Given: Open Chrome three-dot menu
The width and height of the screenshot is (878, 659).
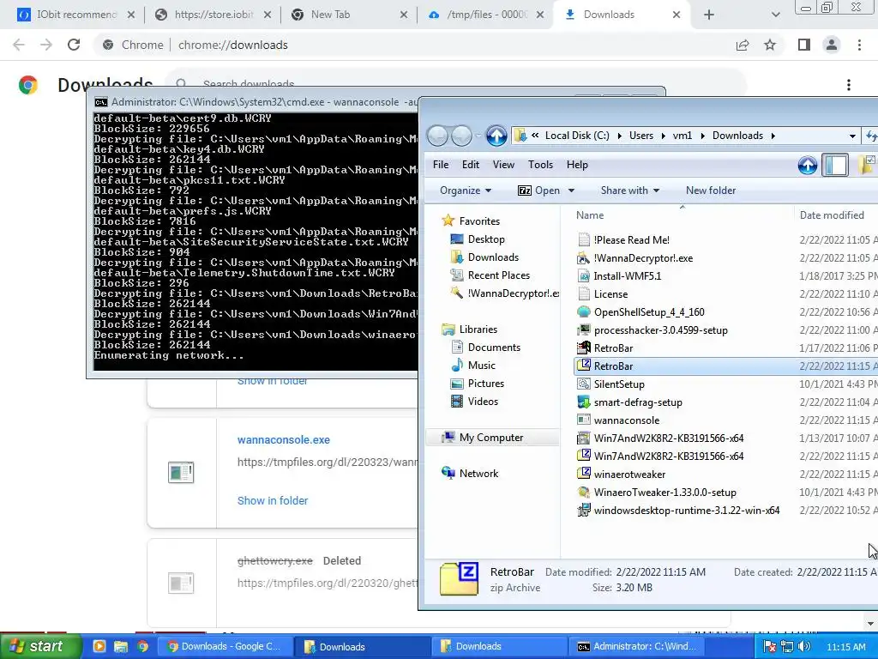Looking at the screenshot, I should pyautogui.click(x=859, y=45).
